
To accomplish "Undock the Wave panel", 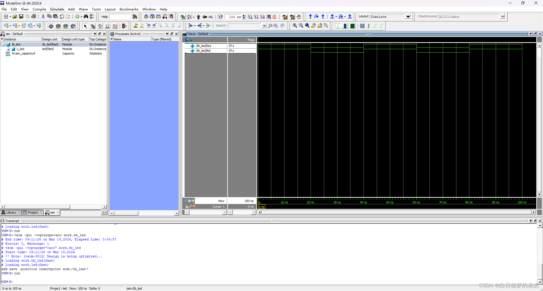I will coord(535,34).
